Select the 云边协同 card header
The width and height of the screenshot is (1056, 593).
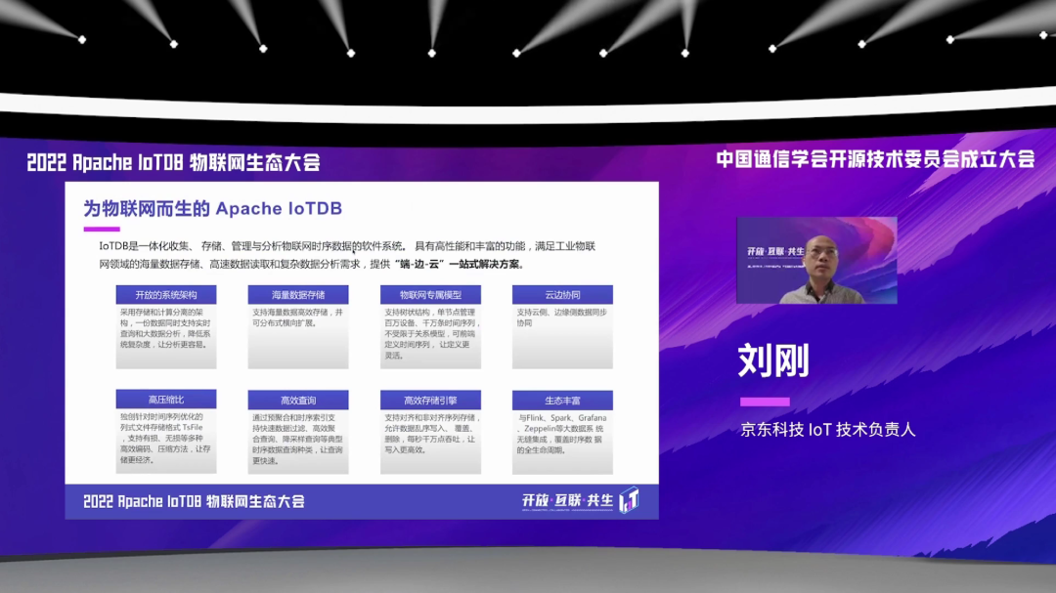[562, 294]
